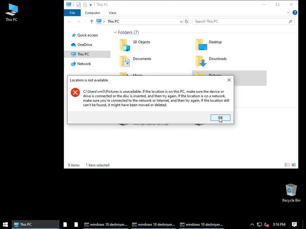The height and width of the screenshot is (229, 306).
Task: Select This PC in navigation pane
Action: [x=87, y=54]
